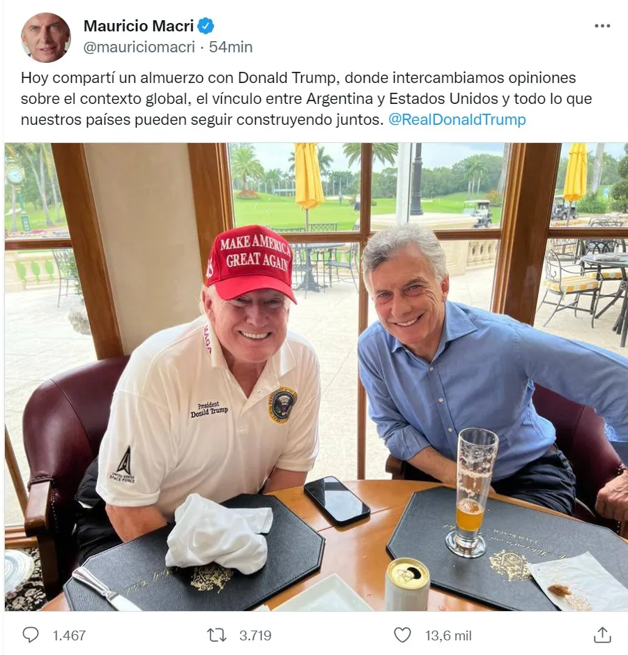Open the tweet body text starting 'Hoy compartí'
This screenshot has height=655, width=628.
pyautogui.click(x=306, y=98)
